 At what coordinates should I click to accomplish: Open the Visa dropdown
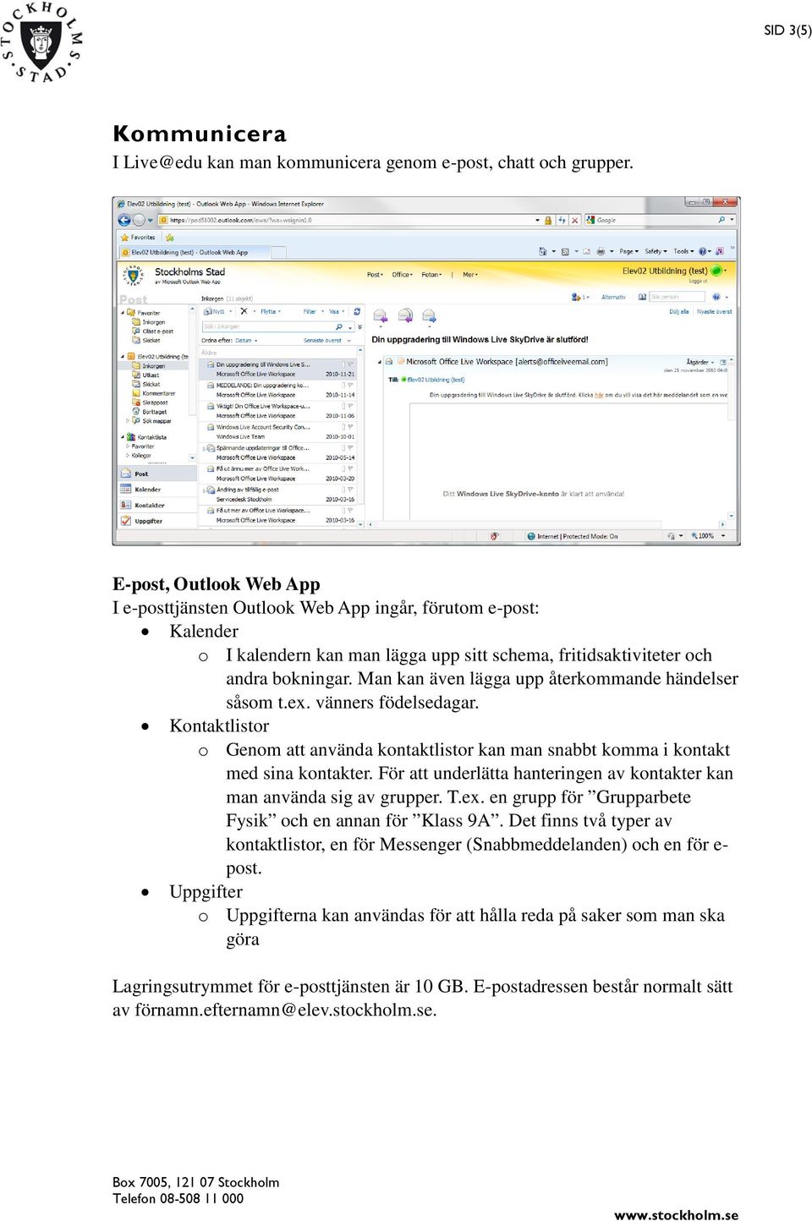coord(337,312)
